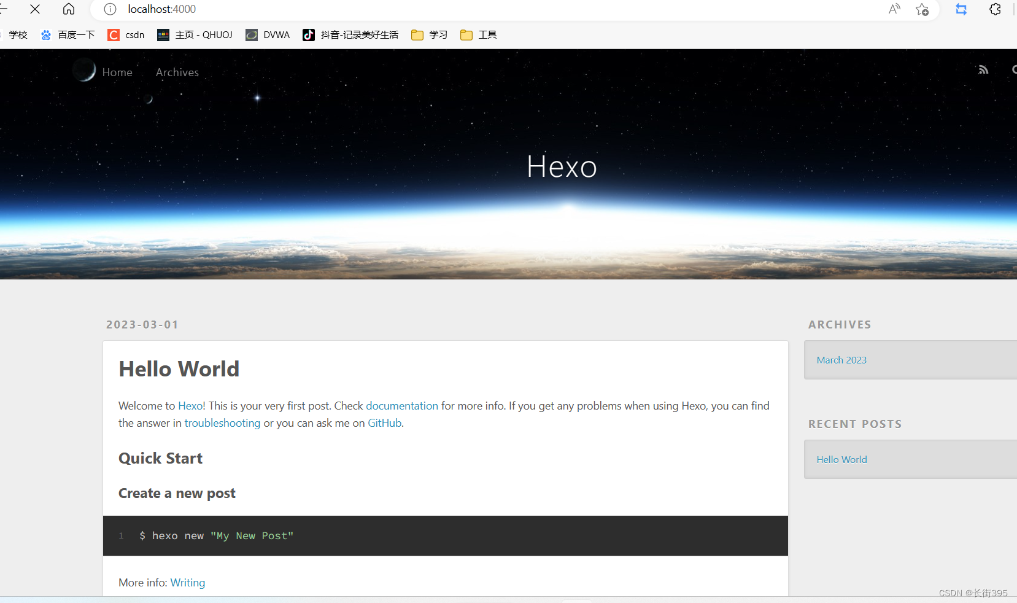Follow the Hexo link in the post
The image size is (1017, 603).
point(190,406)
